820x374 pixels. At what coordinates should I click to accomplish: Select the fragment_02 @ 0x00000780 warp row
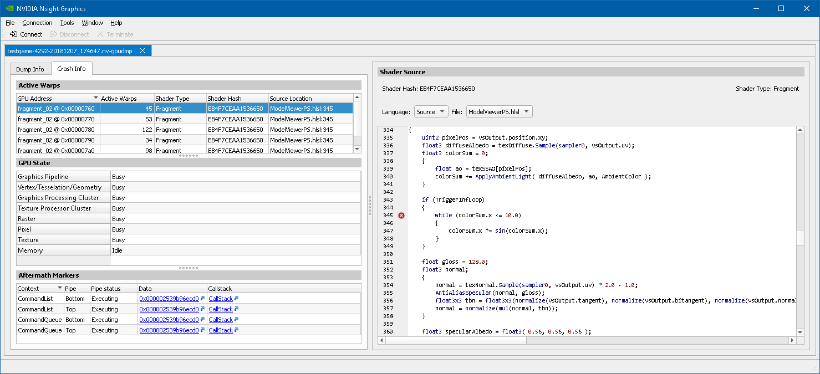[x=56, y=130]
